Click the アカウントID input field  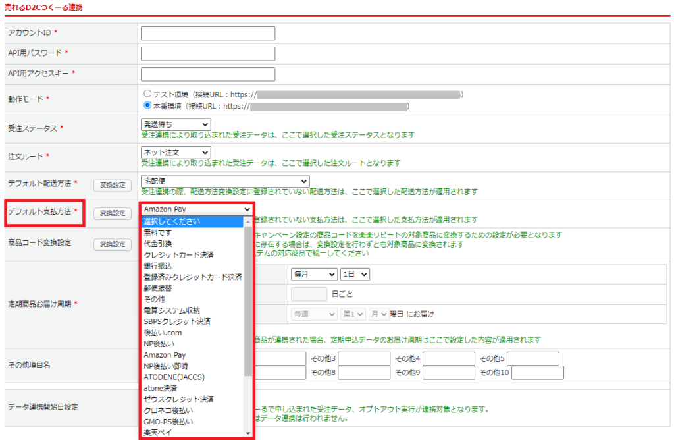208,33
